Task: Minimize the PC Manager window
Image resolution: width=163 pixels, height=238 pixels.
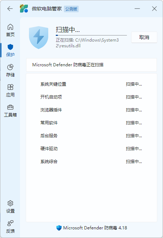Action: (137, 9)
